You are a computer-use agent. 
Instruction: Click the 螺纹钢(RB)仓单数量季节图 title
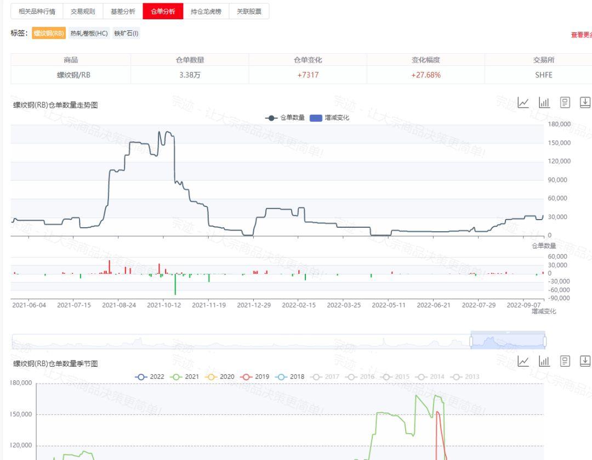55,363
